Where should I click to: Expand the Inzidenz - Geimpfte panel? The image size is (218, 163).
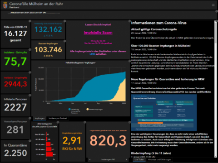point(30,49)
